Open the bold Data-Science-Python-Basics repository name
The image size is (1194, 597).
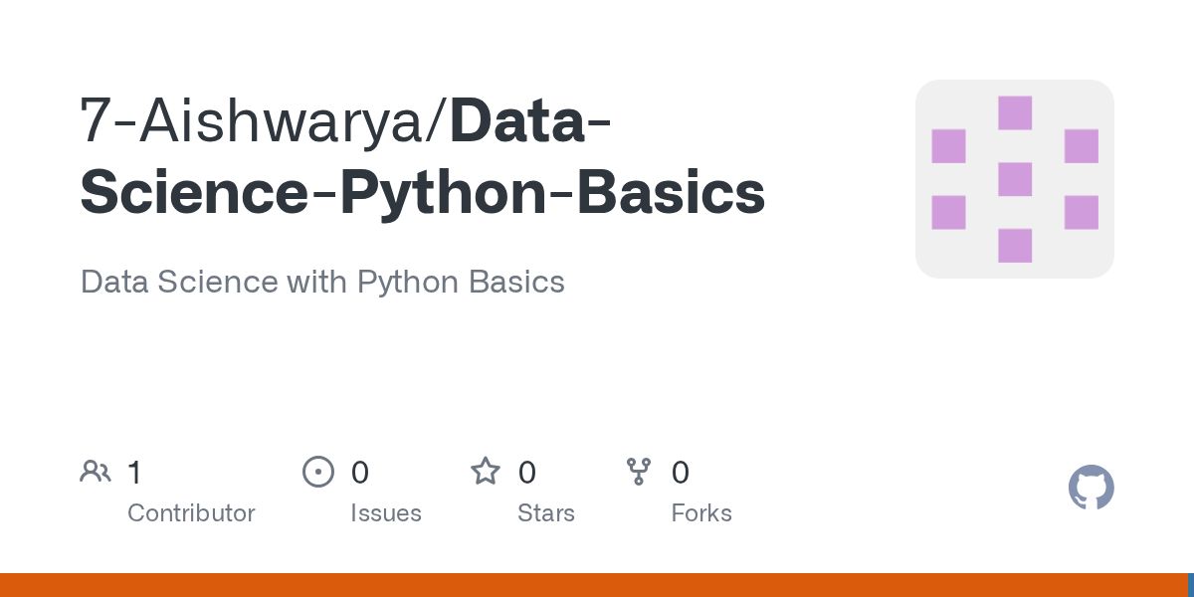pos(423,191)
